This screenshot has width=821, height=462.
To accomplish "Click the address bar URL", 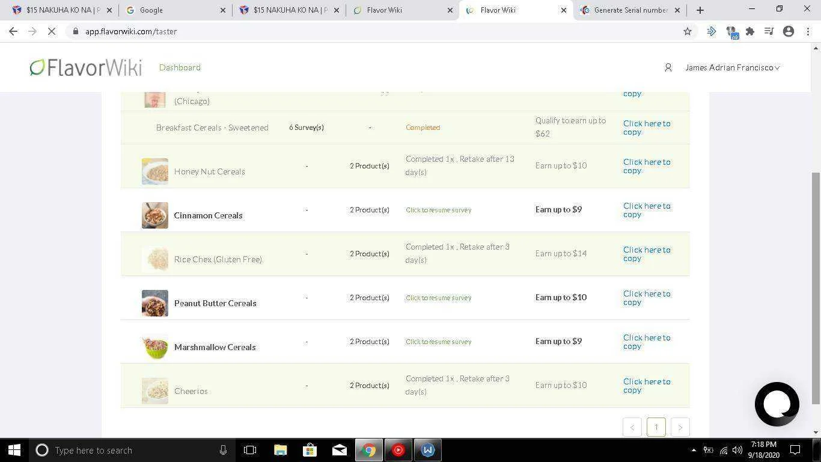I will (x=131, y=31).
